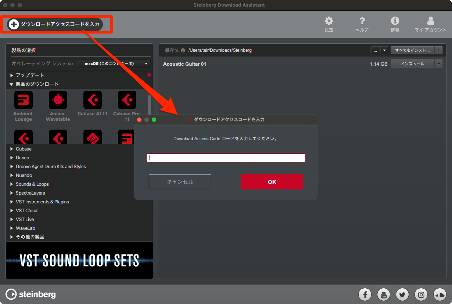Click the download path field
This screenshot has height=304, width=452.
[x=279, y=50]
